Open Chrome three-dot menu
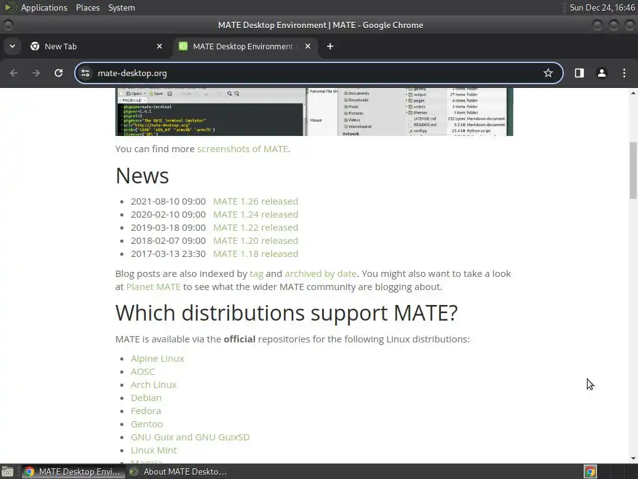 point(624,73)
